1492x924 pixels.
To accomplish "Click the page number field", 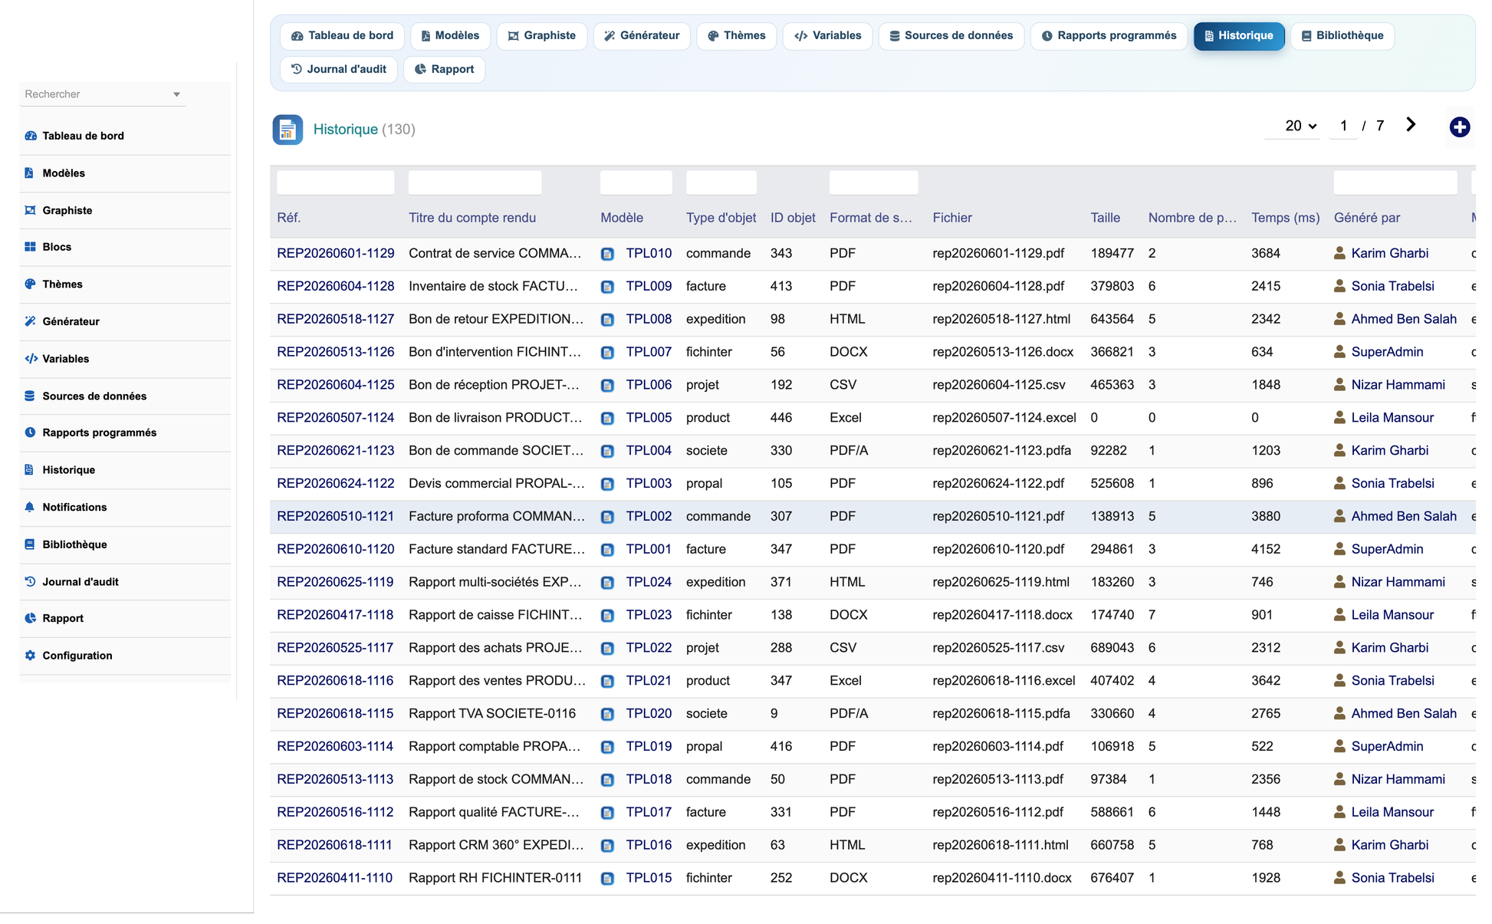I will click(x=1343, y=126).
